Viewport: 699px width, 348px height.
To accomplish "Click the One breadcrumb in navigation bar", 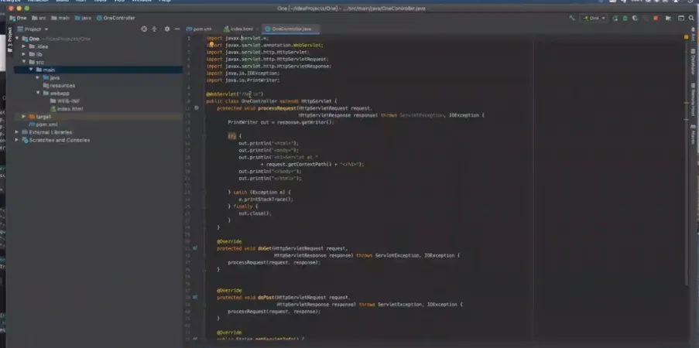I will (x=19, y=19).
